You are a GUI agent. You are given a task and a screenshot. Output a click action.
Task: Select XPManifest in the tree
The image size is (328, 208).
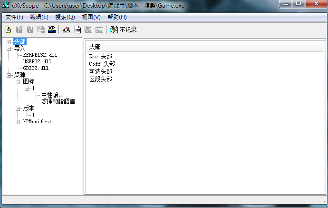coord(37,121)
